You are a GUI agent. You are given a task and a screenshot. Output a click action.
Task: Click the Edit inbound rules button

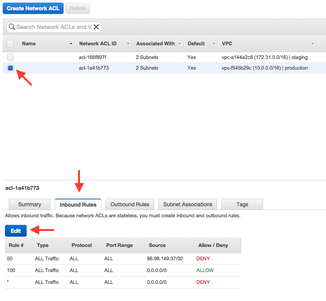coord(16,231)
